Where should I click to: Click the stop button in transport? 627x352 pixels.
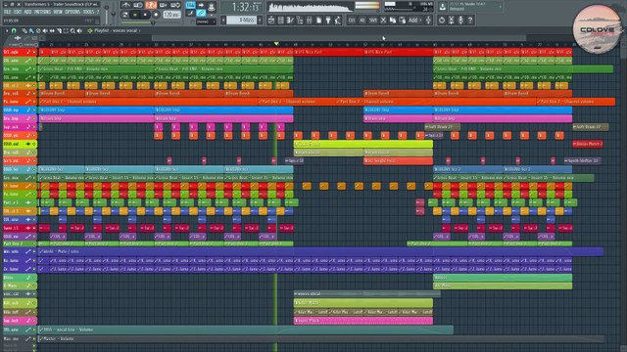click(x=145, y=15)
